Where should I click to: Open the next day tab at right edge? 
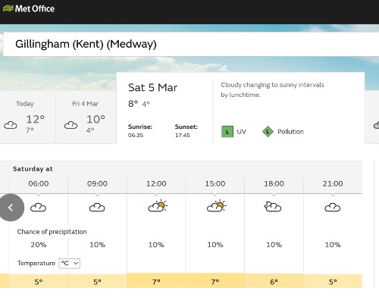(x=372, y=117)
